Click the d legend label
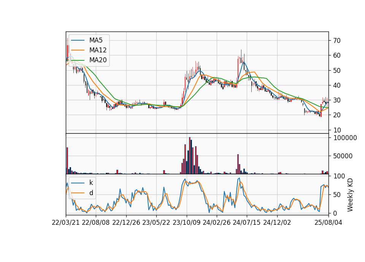Viewport: 365px width, 262px height. (x=91, y=193)
